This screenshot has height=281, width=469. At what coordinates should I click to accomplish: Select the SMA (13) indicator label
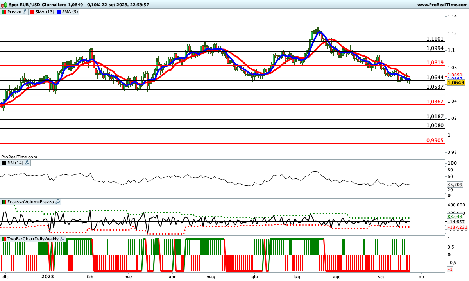(x=44, y=12)
